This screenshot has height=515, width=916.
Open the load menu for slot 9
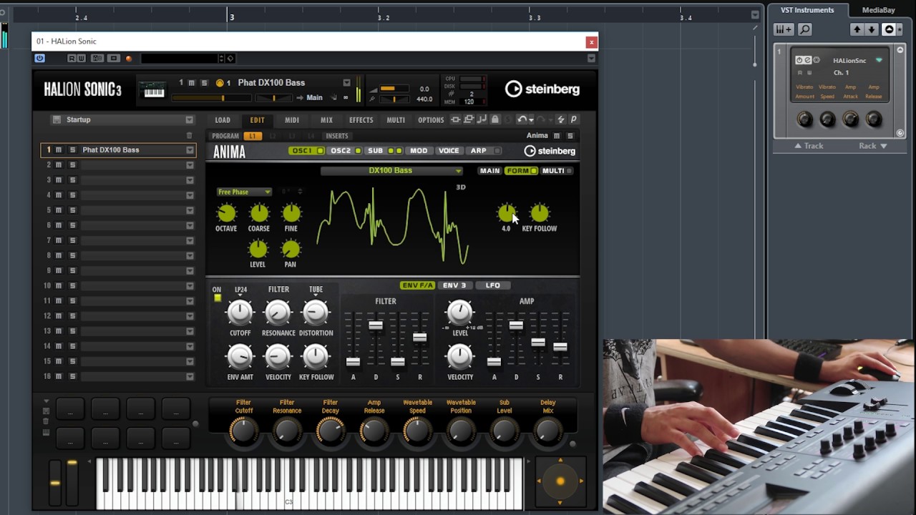tap(190, 270)
